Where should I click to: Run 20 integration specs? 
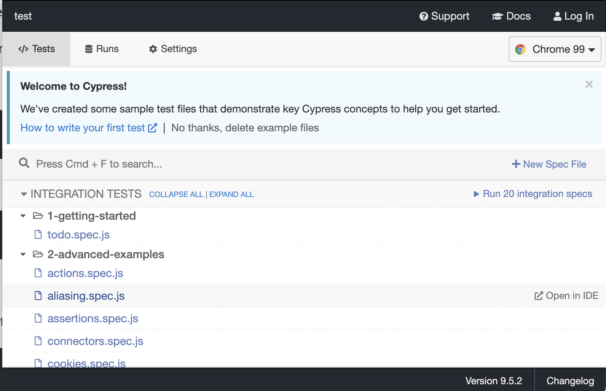tap(533, 194)
